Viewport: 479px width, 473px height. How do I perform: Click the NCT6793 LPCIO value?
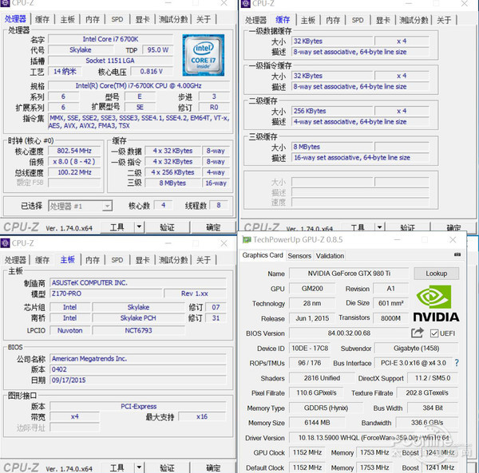(x=138, y=330)
